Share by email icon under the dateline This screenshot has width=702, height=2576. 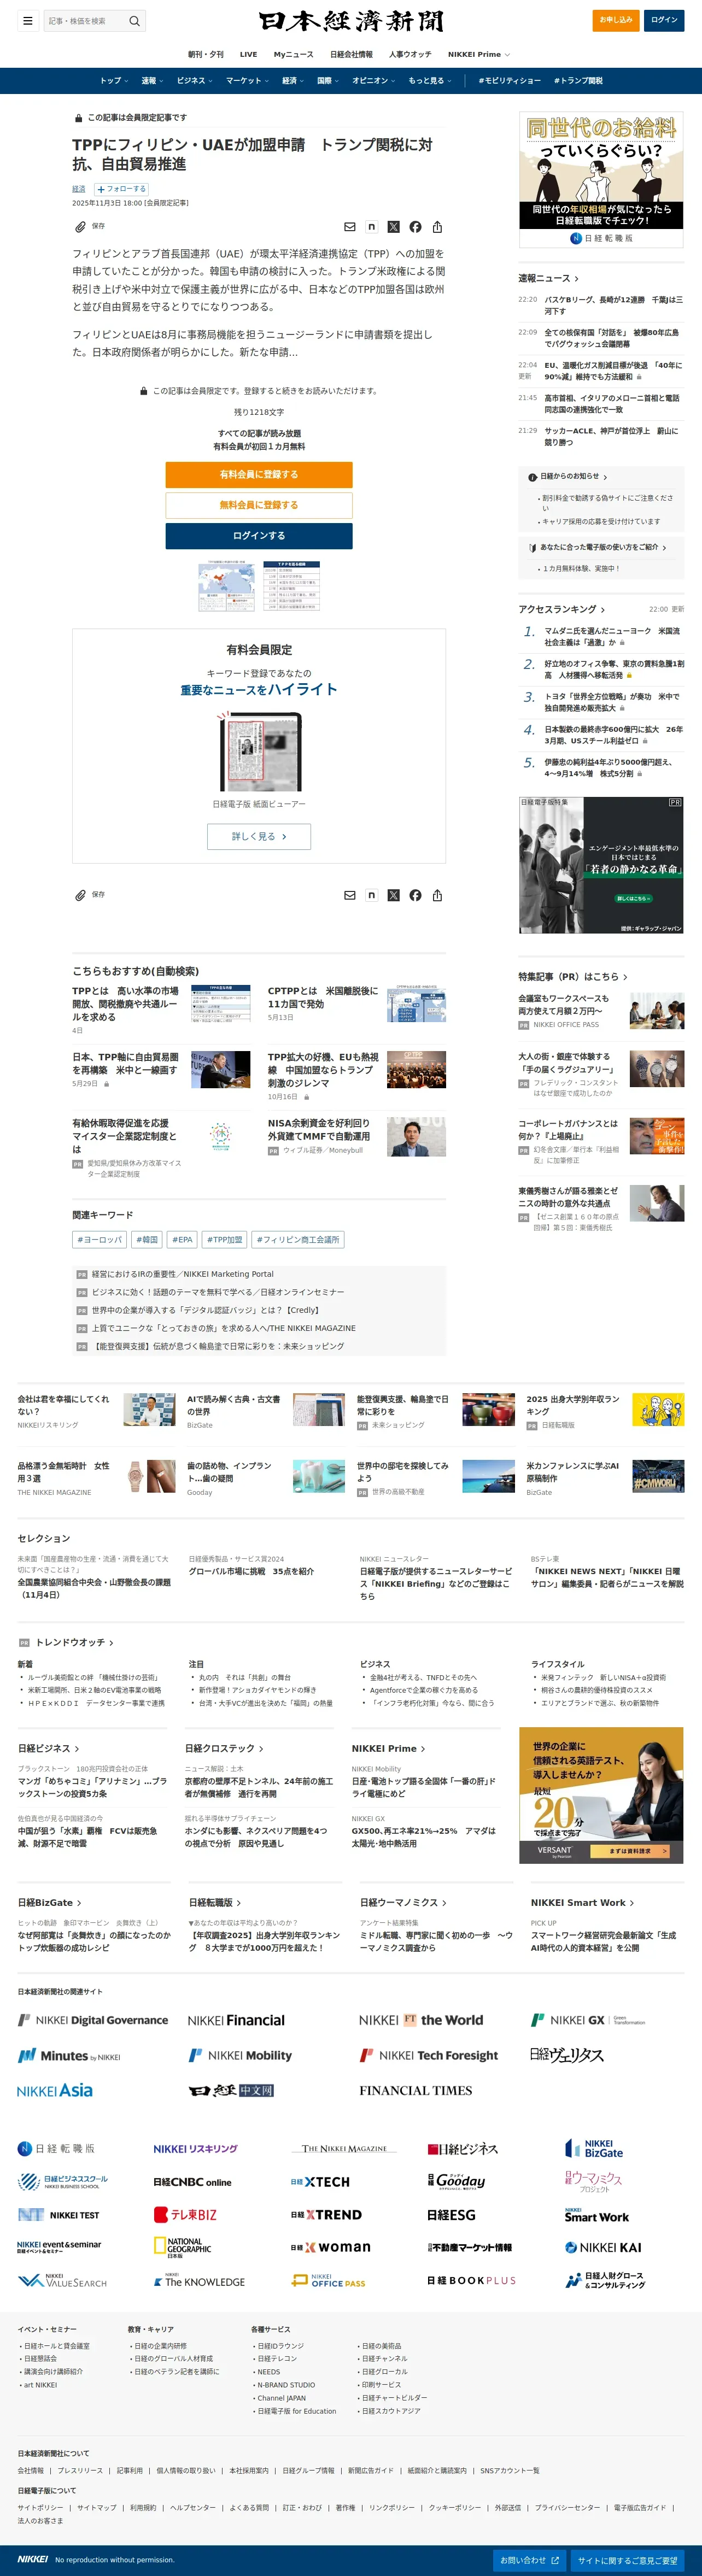(350, 227)
